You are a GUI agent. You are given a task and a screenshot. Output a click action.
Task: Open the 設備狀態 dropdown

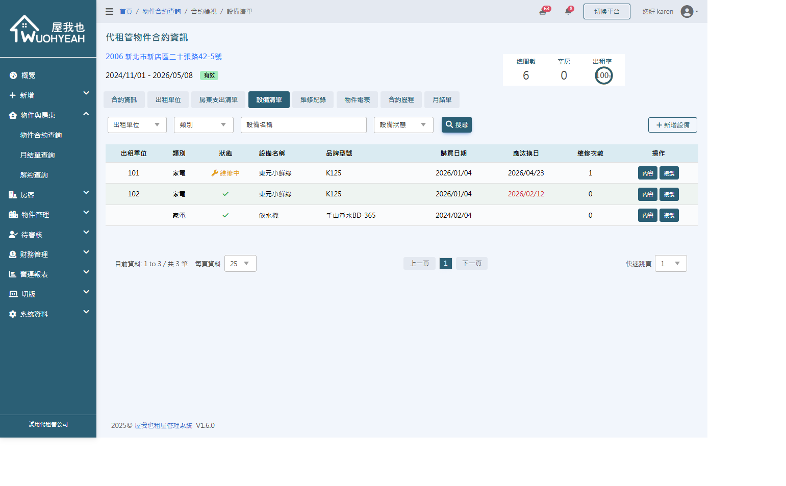coord(403,124)
